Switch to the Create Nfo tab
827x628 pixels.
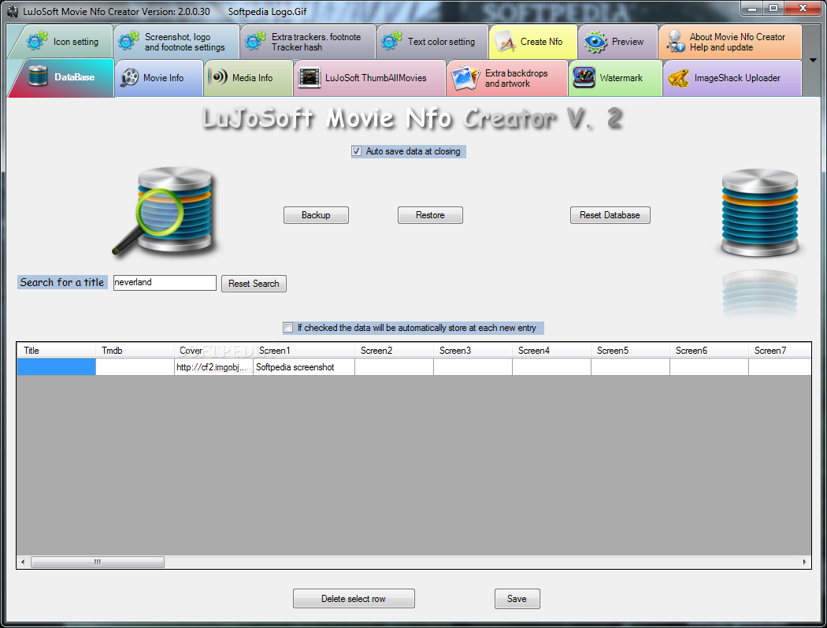point(533,42)
